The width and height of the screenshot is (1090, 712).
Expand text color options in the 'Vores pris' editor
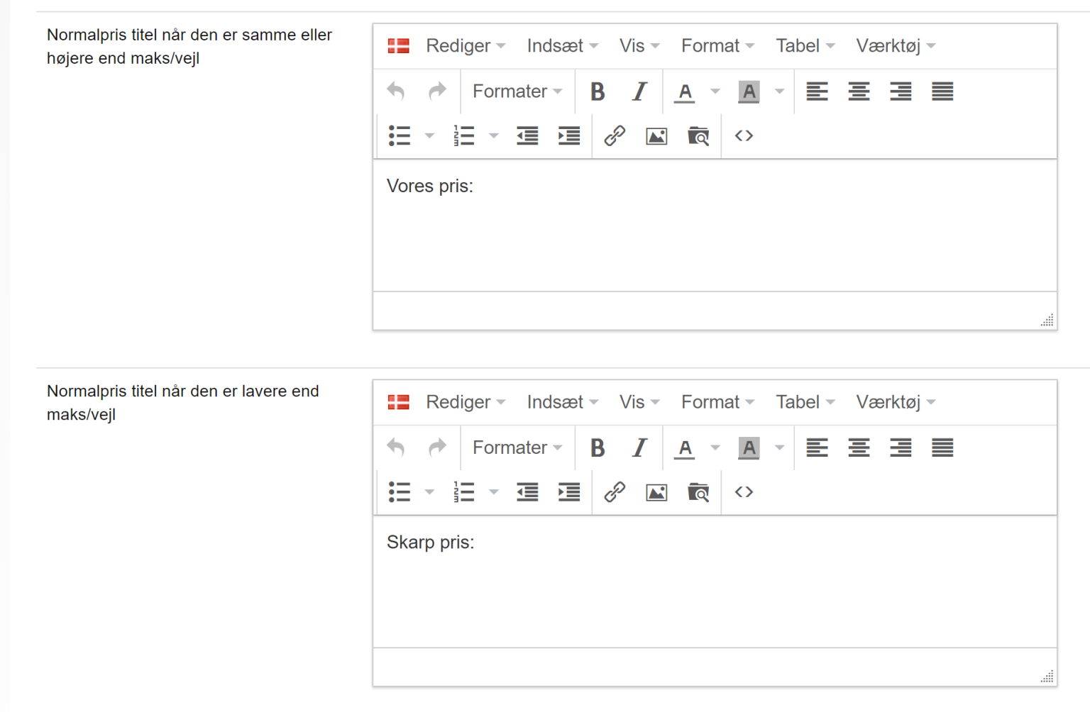pos(715,91)
